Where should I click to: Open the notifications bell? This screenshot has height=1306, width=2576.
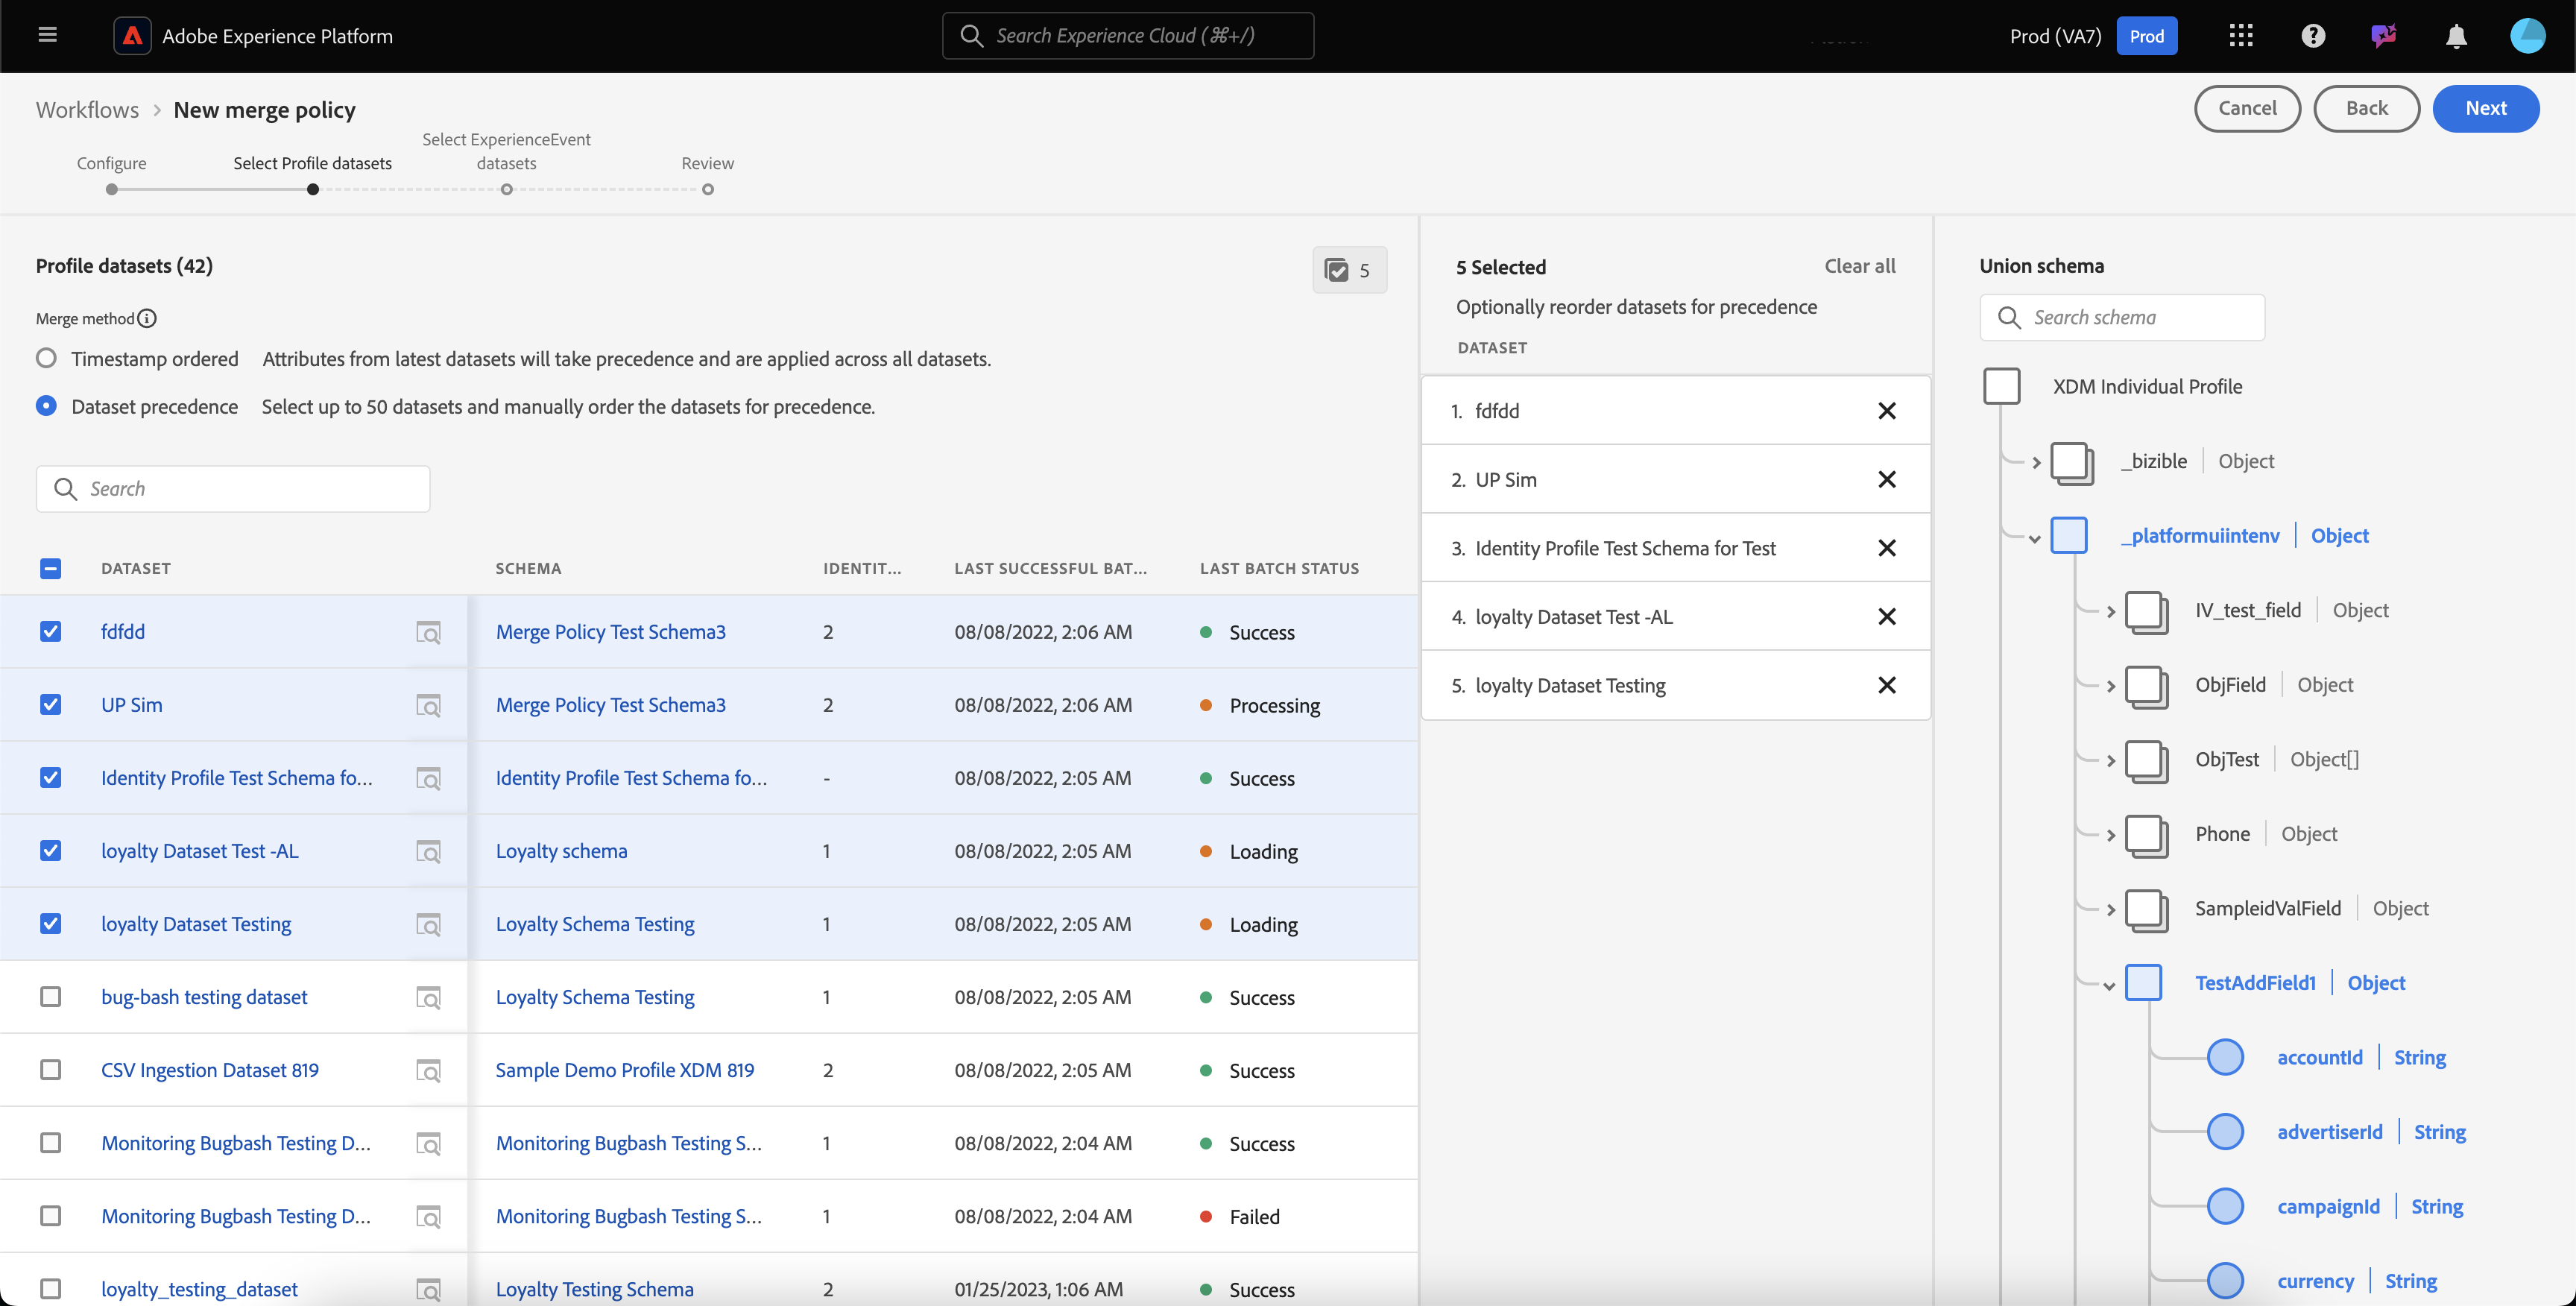pyautogui.click(x=2455, y=36)
